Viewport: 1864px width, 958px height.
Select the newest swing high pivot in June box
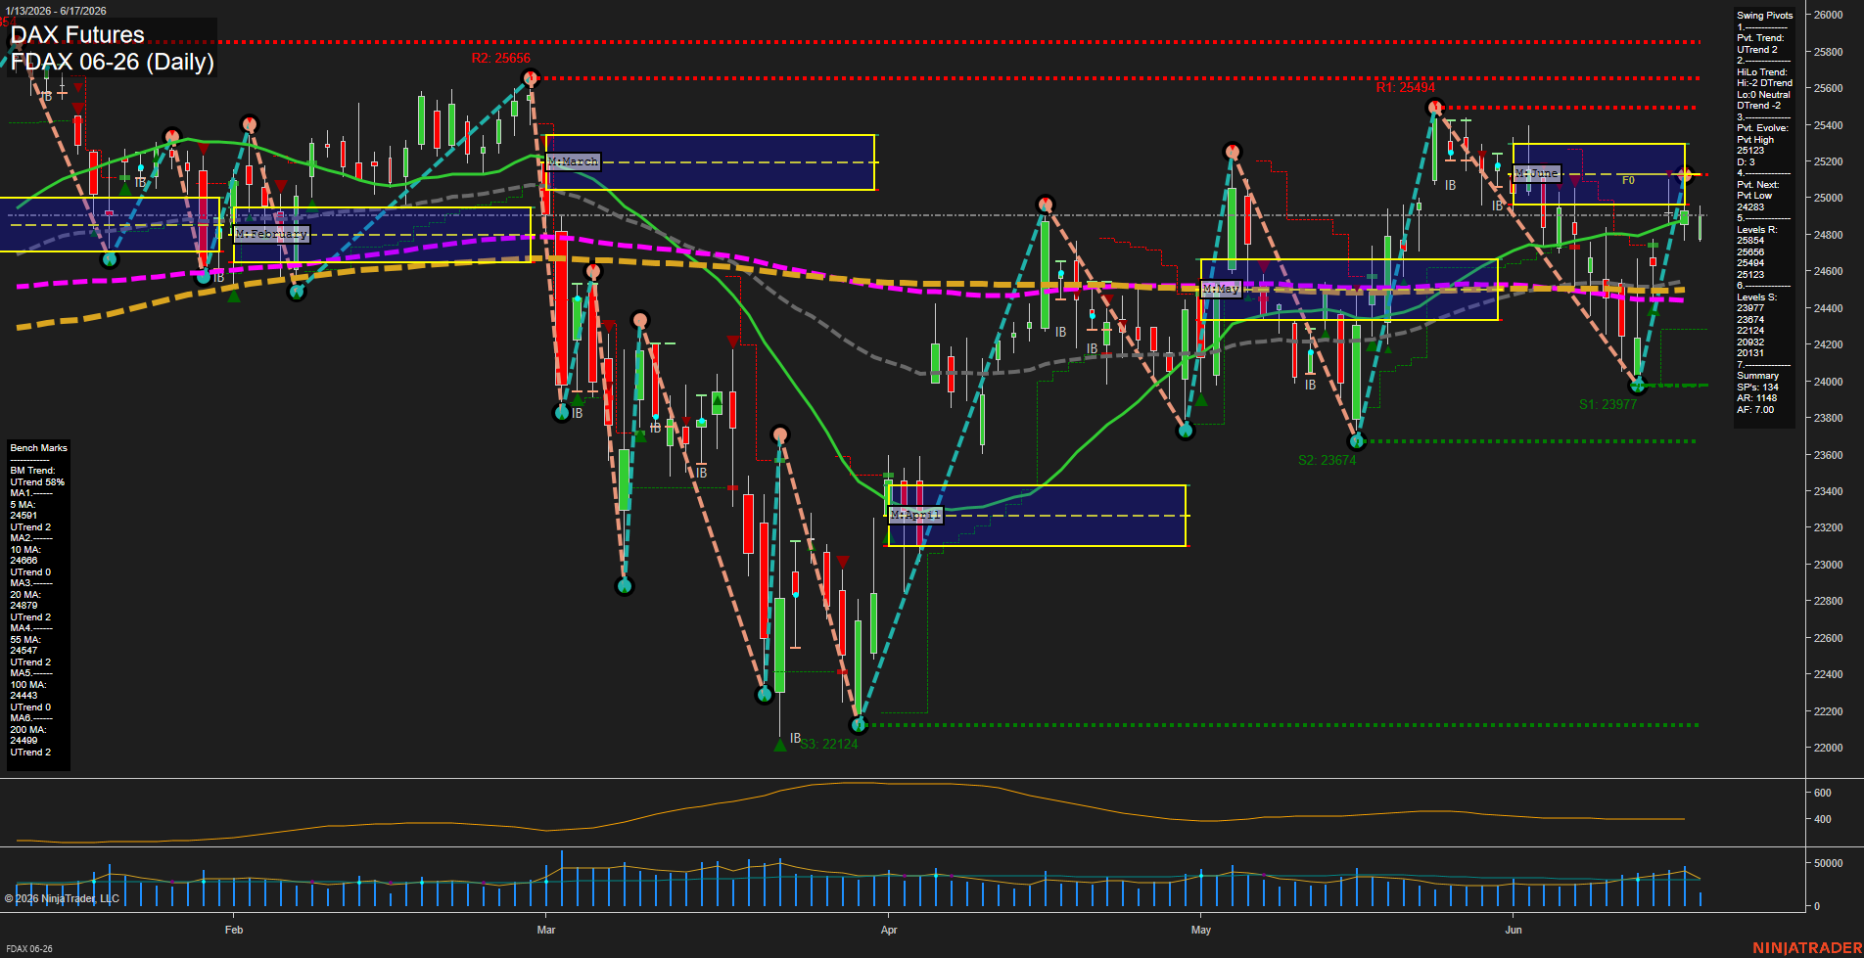pos(1685,175)
